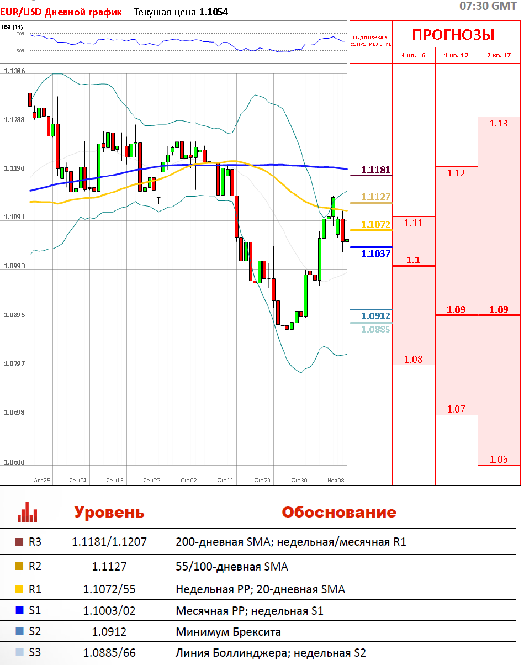Image resolution: width=524 pixels, height=665 pixels.
Task: Click the 1.1072/55 level cell
Action: pyautogui.click(x=109, y=589)
